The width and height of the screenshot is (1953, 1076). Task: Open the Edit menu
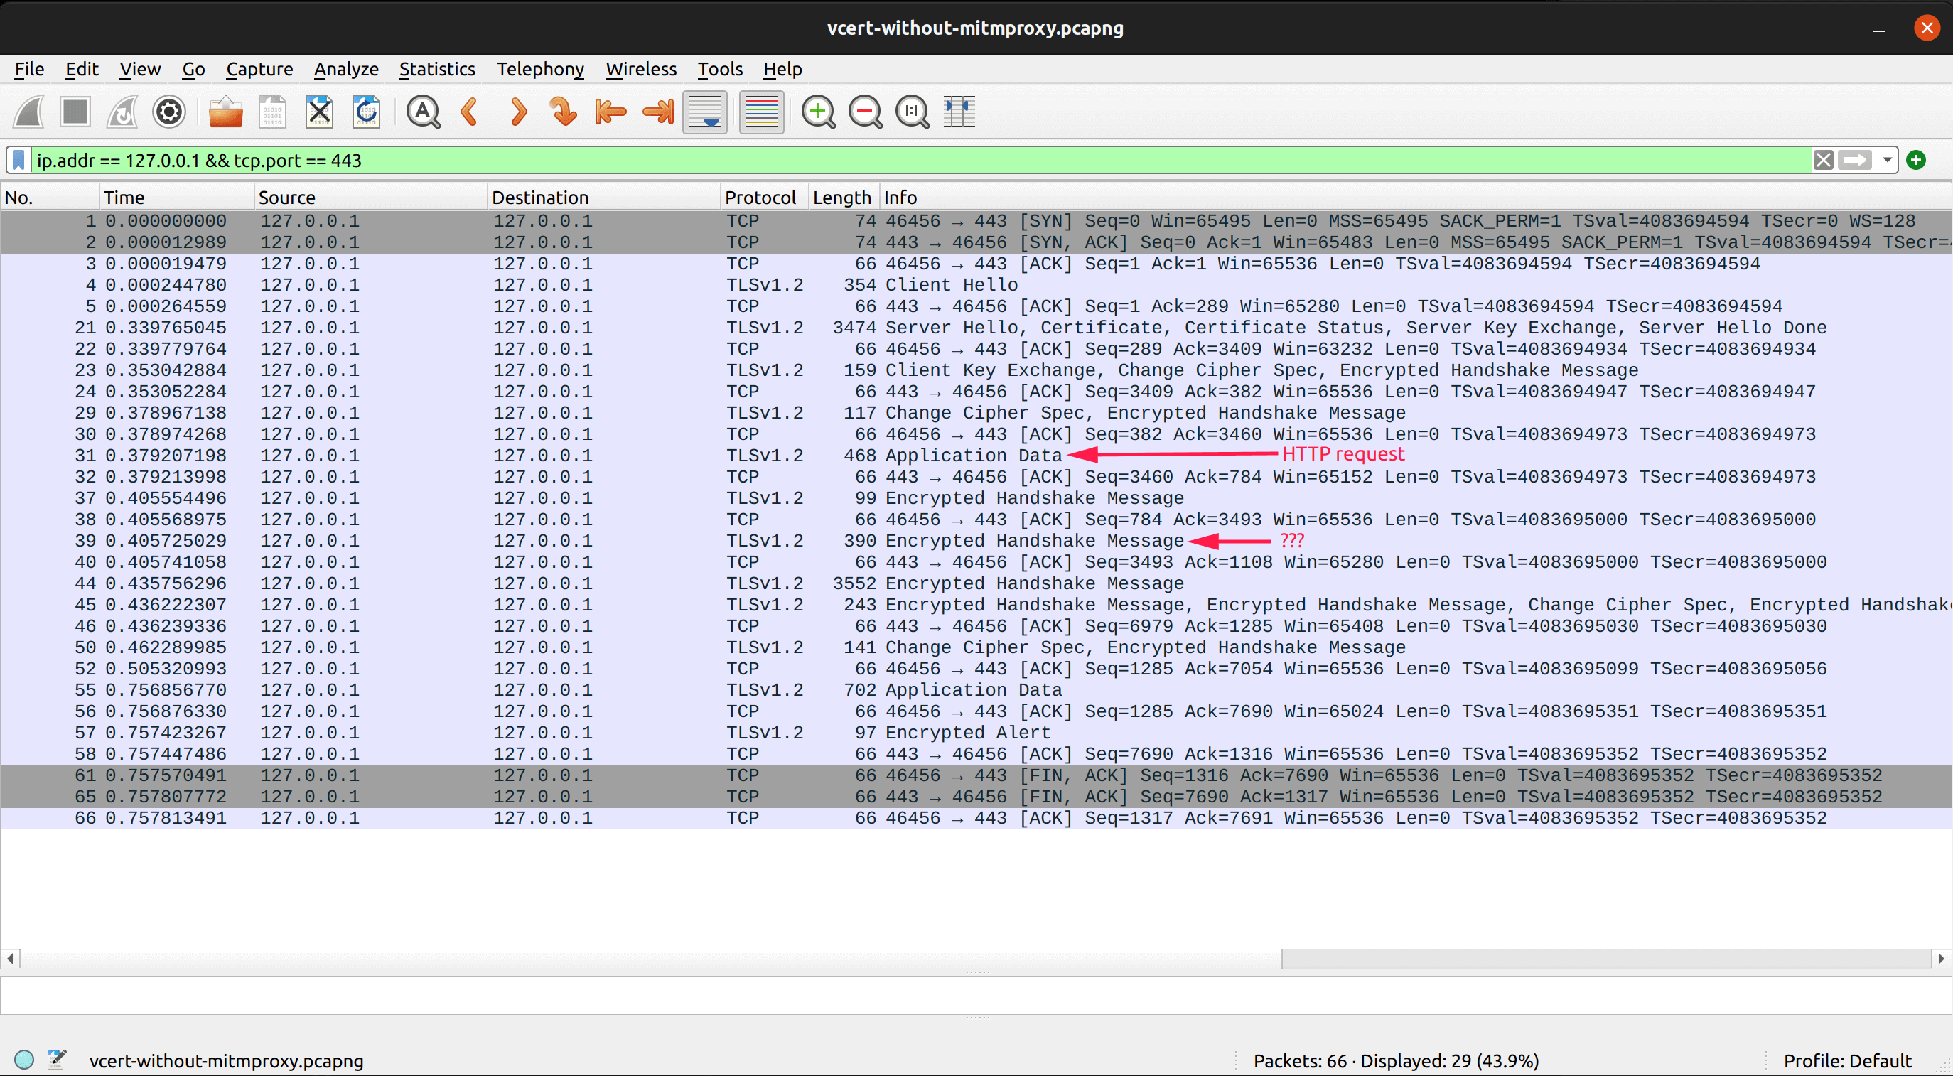81,69
